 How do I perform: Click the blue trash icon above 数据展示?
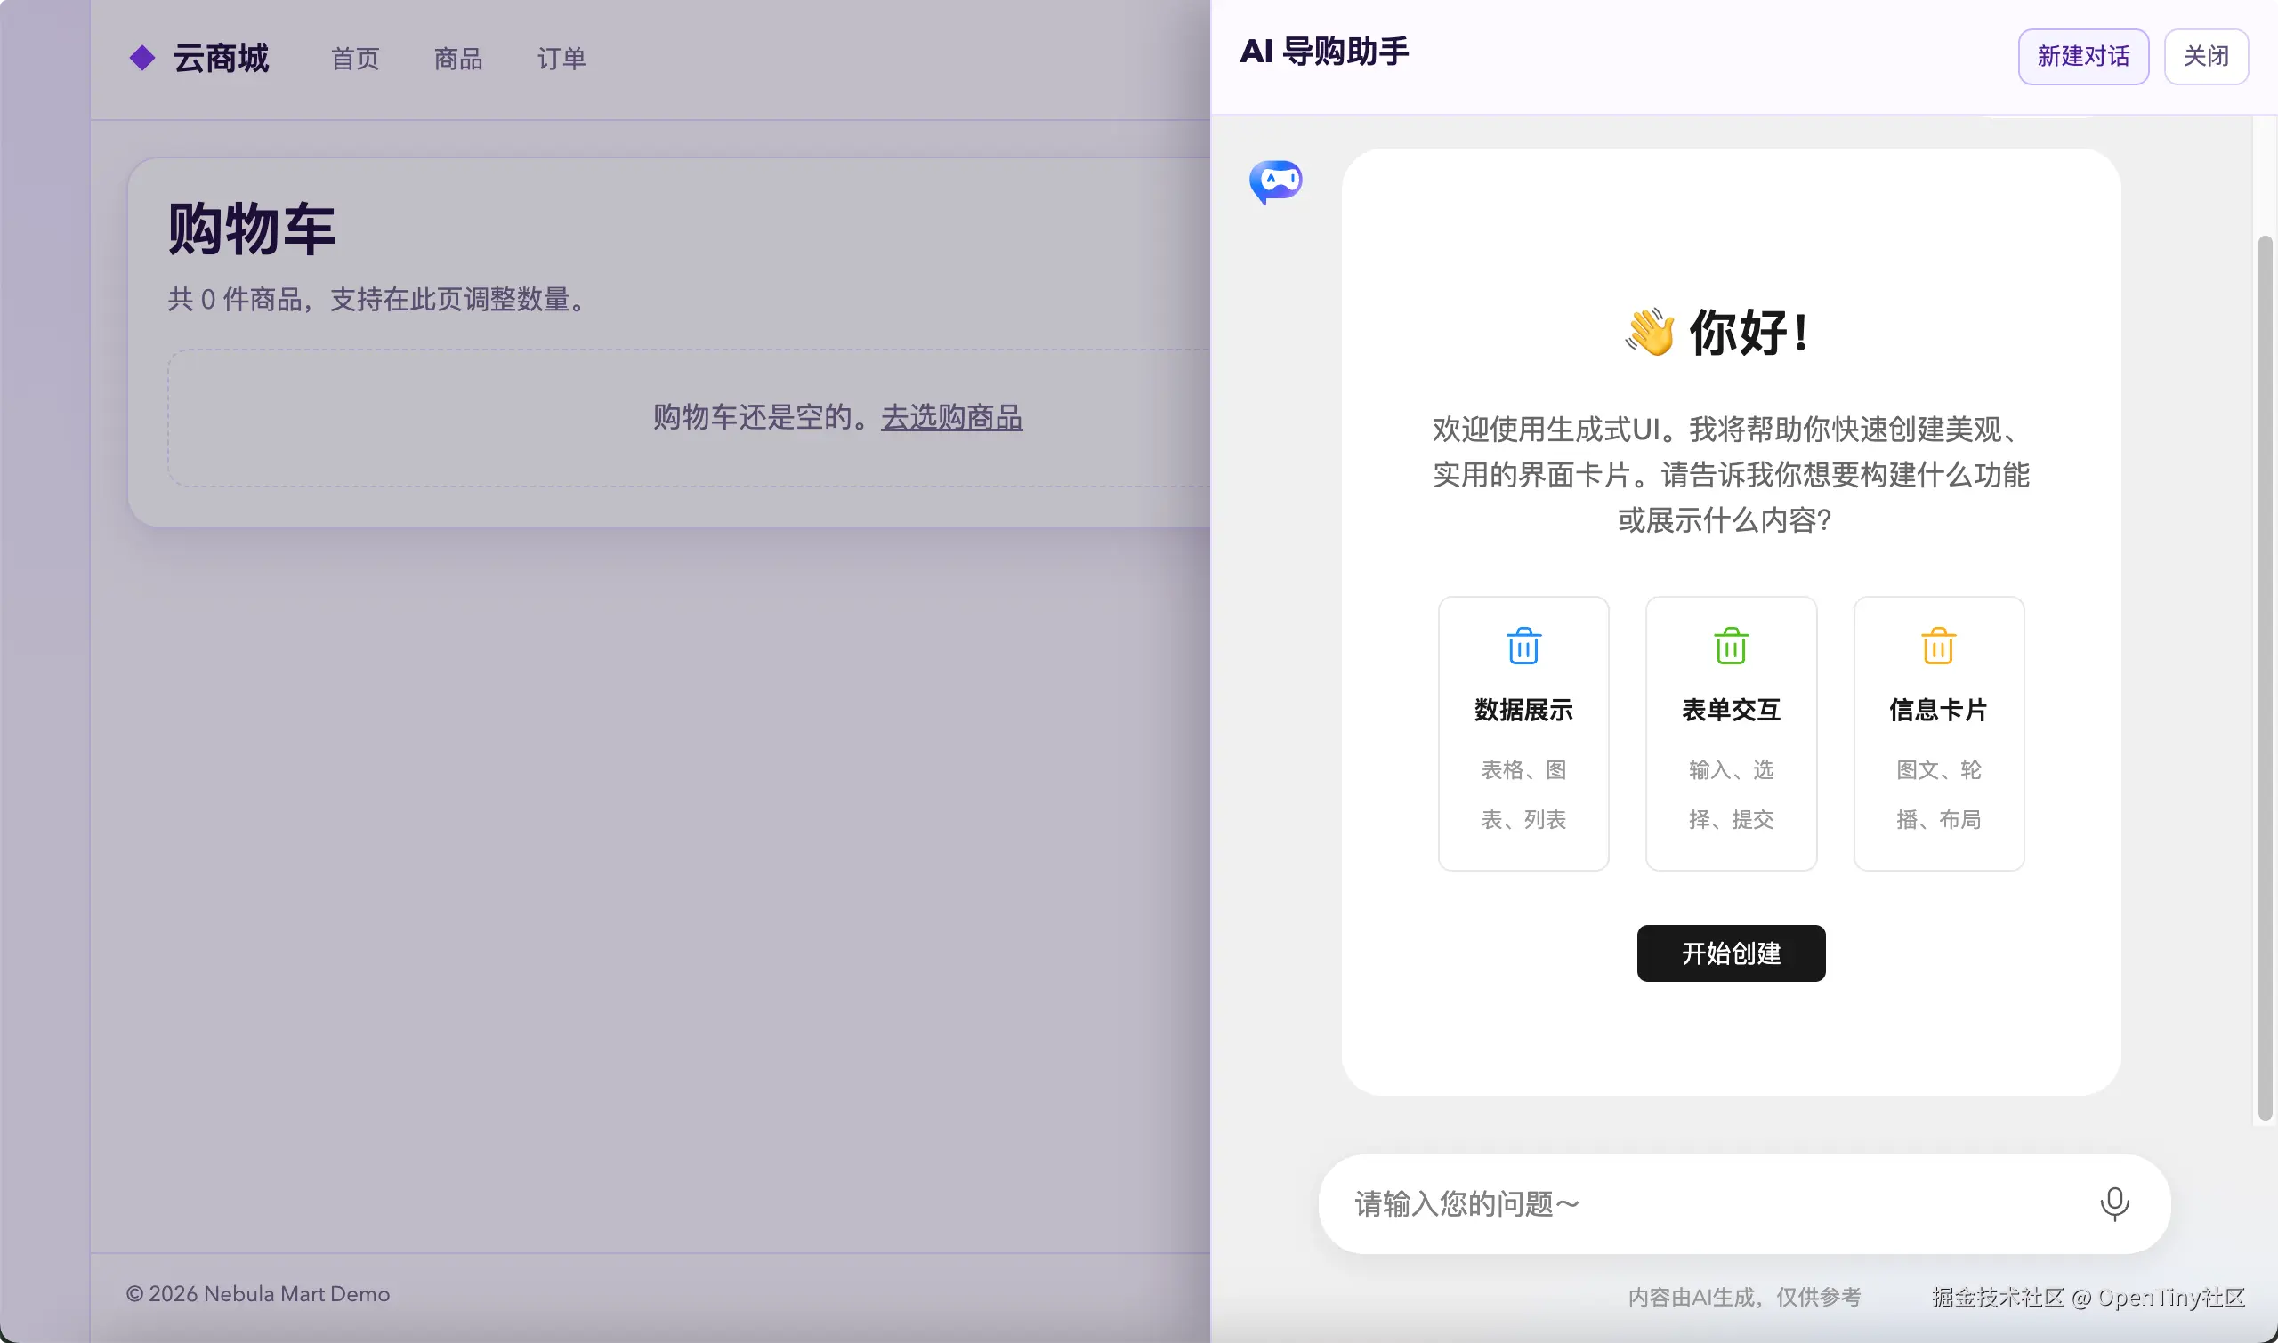(x=1523, y=647)
